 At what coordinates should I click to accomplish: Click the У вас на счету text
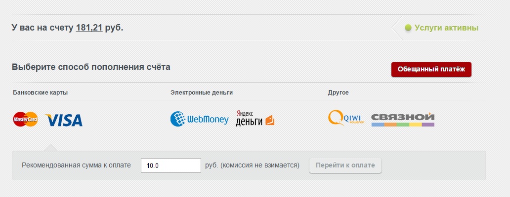[42, 28]
